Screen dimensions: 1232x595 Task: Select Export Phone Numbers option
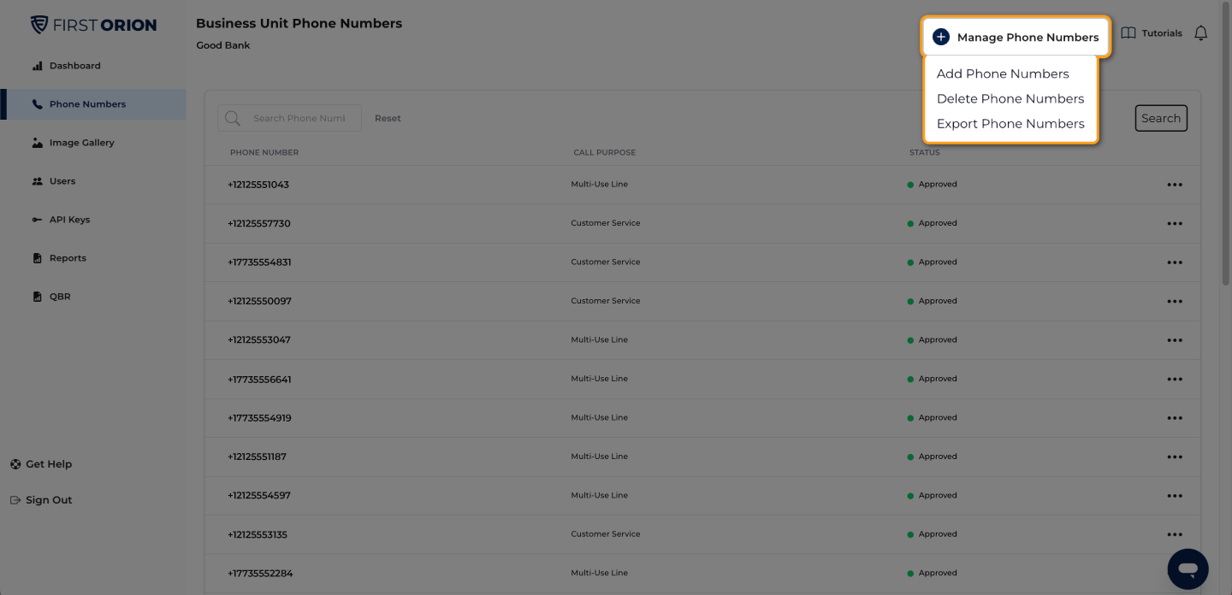(1010, 123)
